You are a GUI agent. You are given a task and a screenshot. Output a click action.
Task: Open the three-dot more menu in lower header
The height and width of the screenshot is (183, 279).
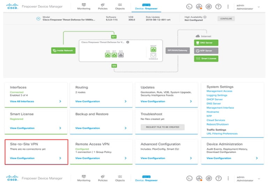coord(228,178)
